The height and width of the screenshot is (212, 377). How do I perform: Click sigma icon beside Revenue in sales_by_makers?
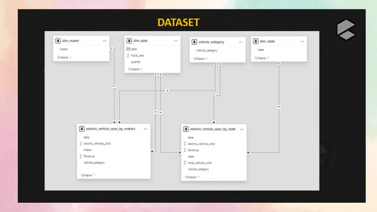point(81,156)
